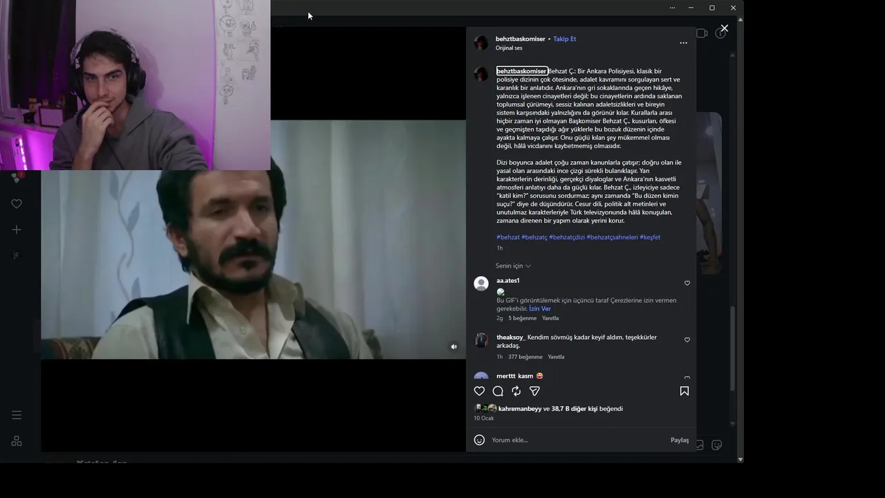The image size is (885, 498).
Task: View '377 beğenme' likes on theaksoy_ comment
Action: [x=525, y=357]
